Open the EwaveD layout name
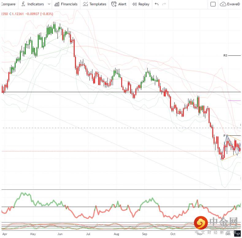Image resolution: width=242 pixels, height=238 pixels. coord(233,4)
